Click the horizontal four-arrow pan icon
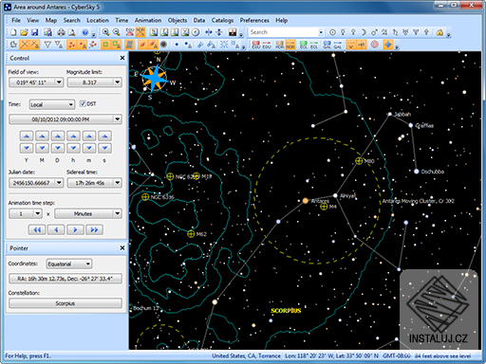The image size is (486, 364). (x=209, y=32)
